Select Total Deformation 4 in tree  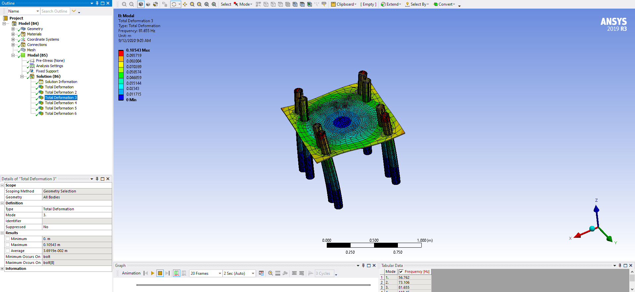tap(61, 103)
